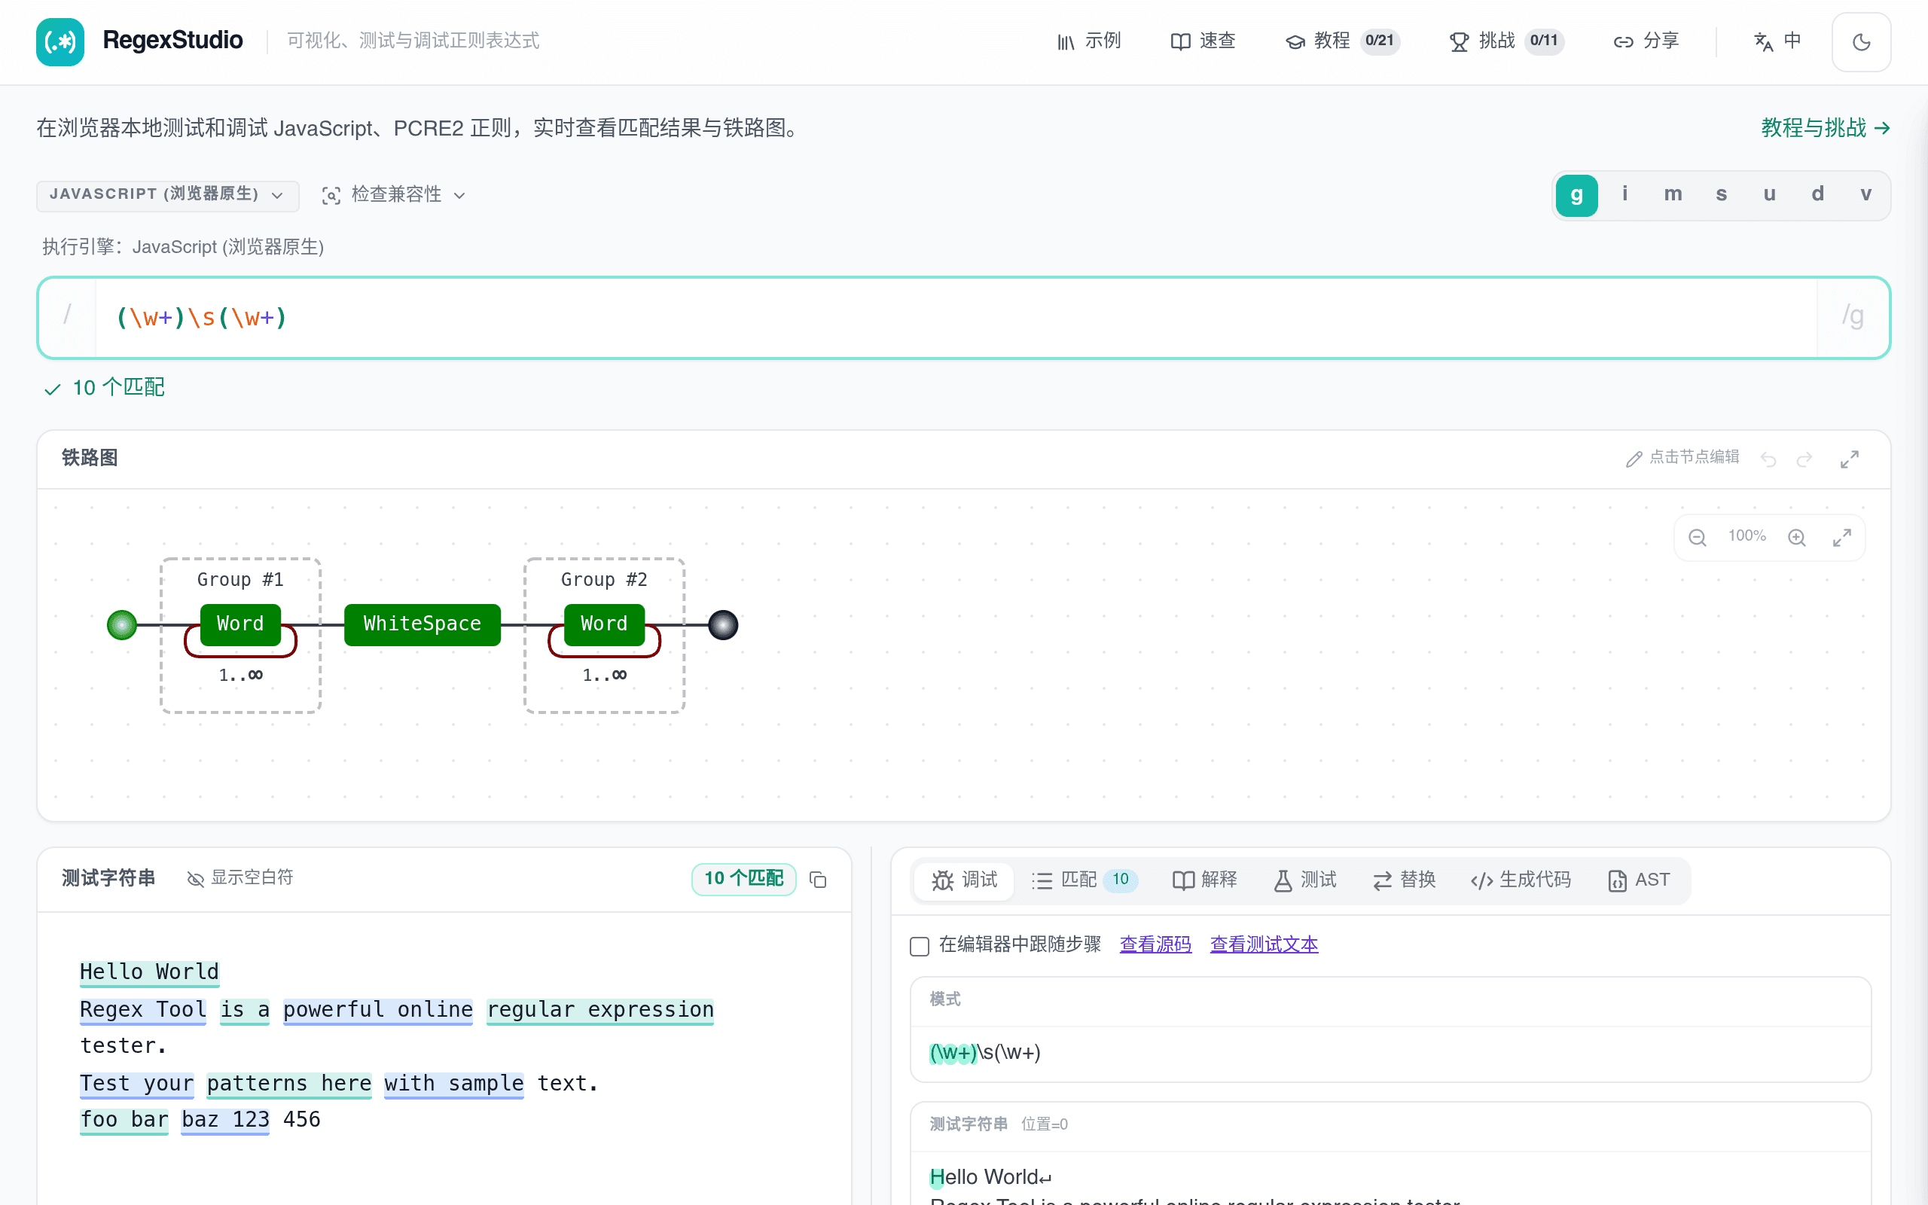
Task: Open the 速查 cheat sheet
Action: pyautogui.click(x=1203, y=41)
